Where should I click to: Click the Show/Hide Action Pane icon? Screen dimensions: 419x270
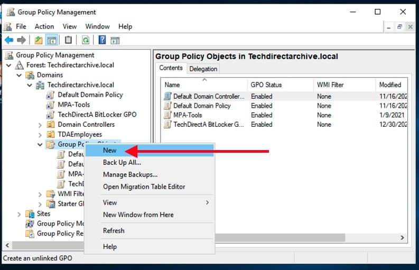pyautogui.click(x=115, y=40)
